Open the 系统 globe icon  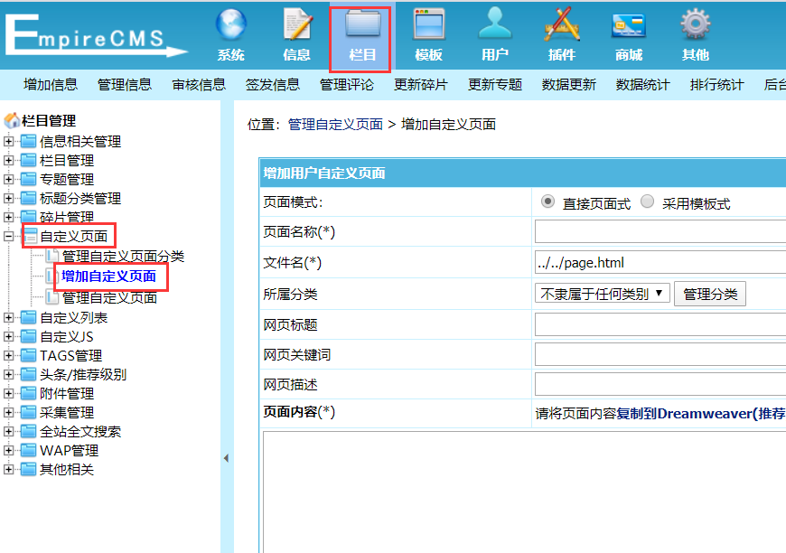point(230,24)
